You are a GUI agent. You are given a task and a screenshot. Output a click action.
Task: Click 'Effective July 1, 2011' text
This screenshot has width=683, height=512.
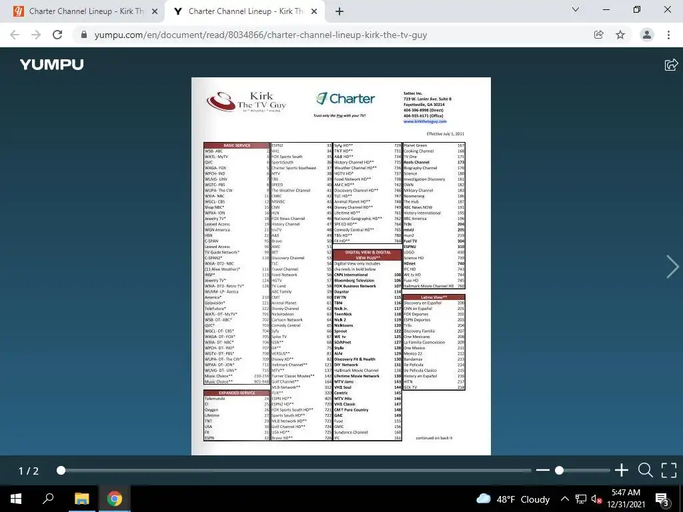click(x=445, y=133)
